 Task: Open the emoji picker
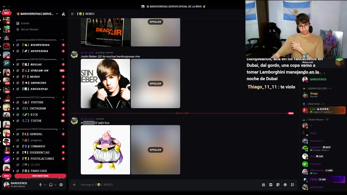pos(285,185)
